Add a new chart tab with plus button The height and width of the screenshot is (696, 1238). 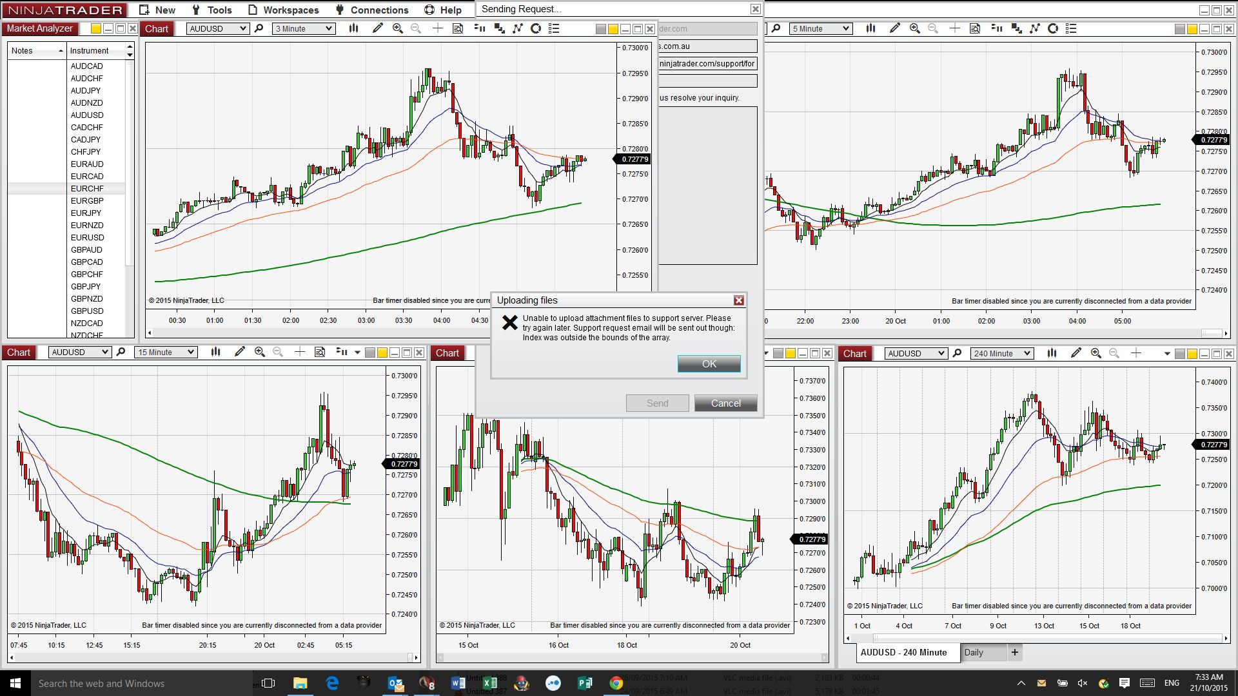pyautogui.click(x=1015, y=652)
